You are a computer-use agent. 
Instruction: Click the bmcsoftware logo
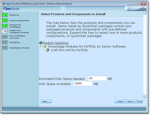pos(11,9)
